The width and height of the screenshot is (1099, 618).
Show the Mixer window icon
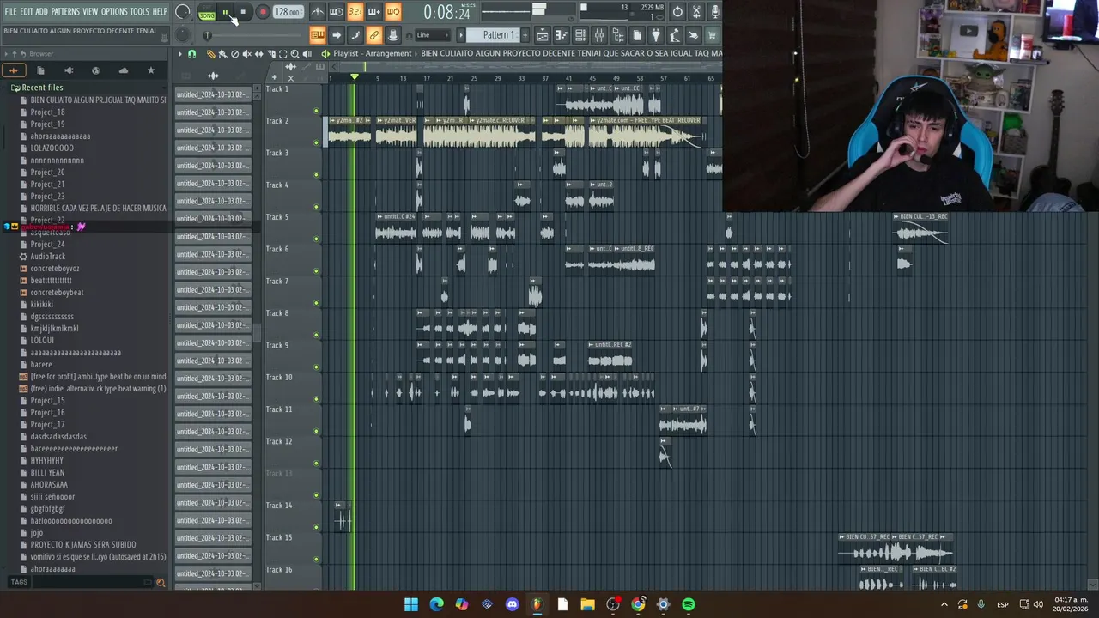pyautogui.click(x=598, y=35)
